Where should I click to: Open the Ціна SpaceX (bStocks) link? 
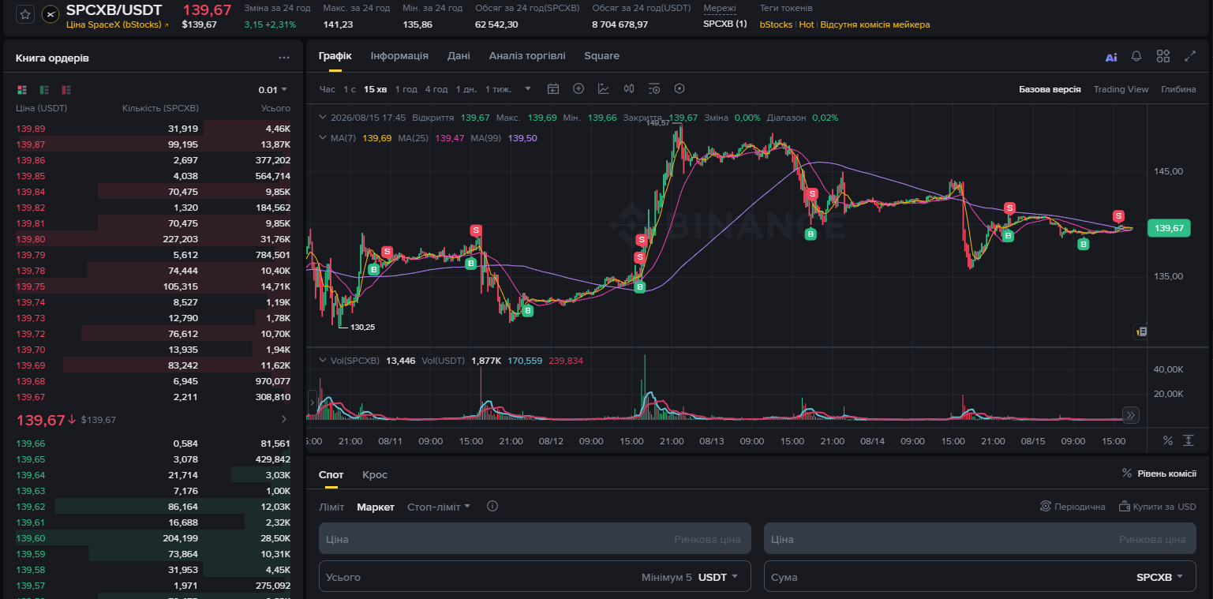pos(118,24)
